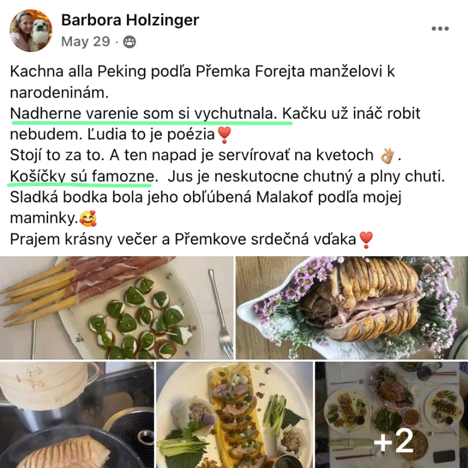Click the sentence about Malakof dessert
The width and height of the screenshot is (468, 468).
pyautogui.click(x=206, y=208)
